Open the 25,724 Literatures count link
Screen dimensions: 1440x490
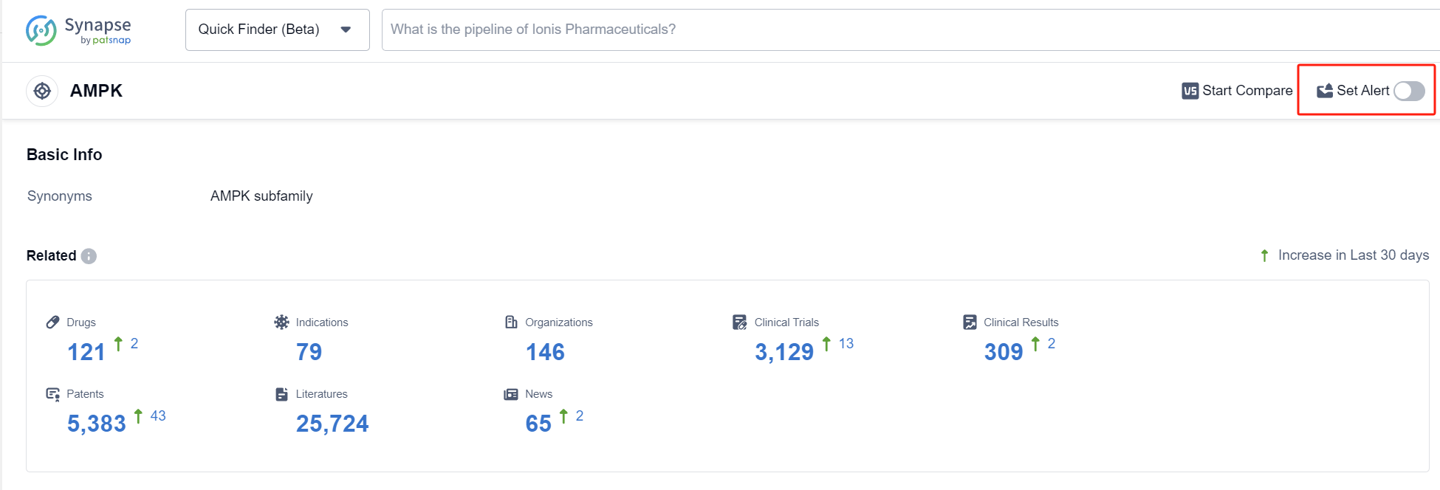(x=332, y=424)
